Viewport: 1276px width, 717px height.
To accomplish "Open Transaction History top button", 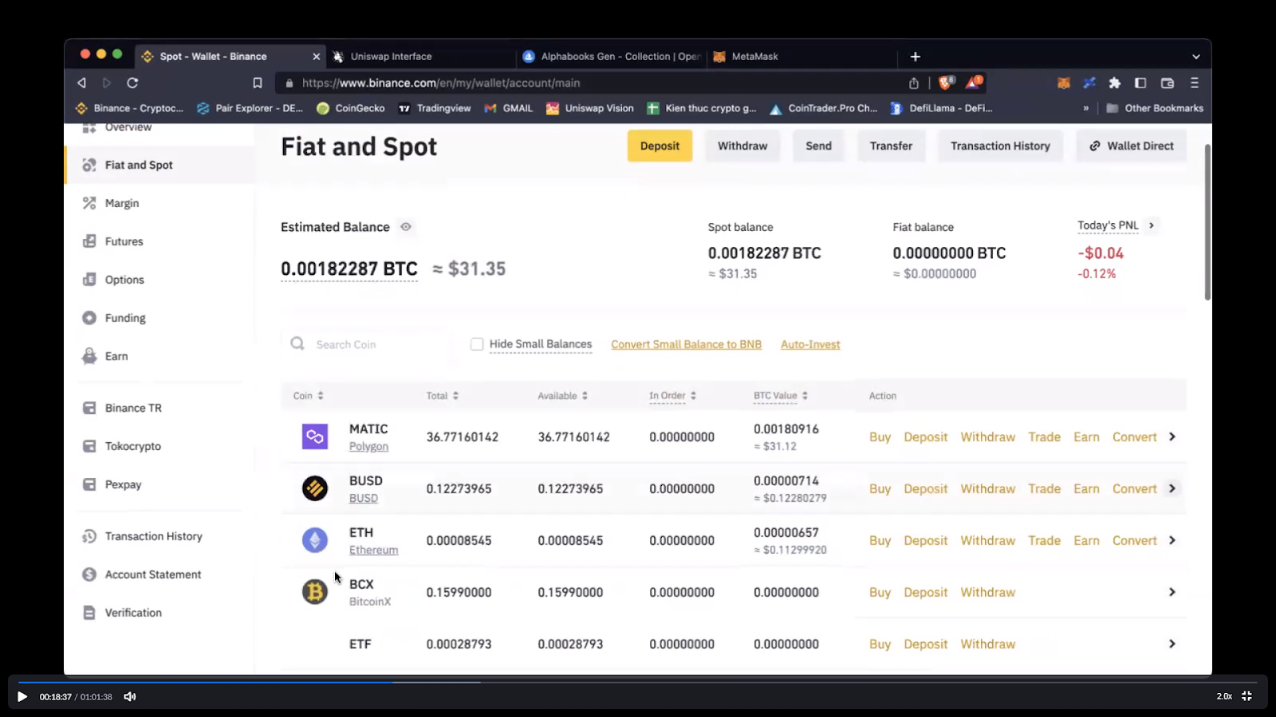I will click(x=1000, y=146).
